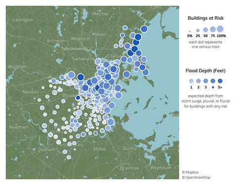Click the Chelsea map label

click(114, 56)
